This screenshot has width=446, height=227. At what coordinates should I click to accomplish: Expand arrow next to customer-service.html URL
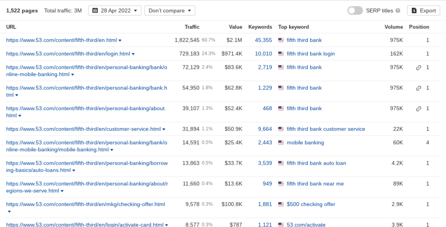click(164, 129)
